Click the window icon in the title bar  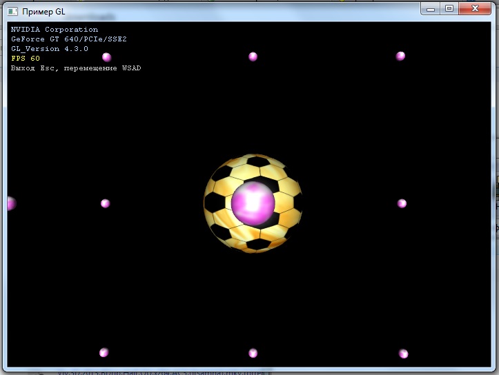click(12, 12)
